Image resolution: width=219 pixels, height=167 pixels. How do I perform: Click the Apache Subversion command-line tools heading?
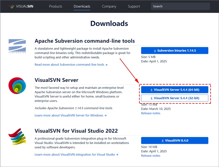(85, 41)
